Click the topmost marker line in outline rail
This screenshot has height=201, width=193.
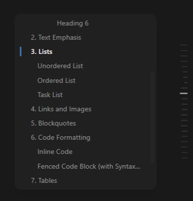pyautogui.click(x=184, y=45)
